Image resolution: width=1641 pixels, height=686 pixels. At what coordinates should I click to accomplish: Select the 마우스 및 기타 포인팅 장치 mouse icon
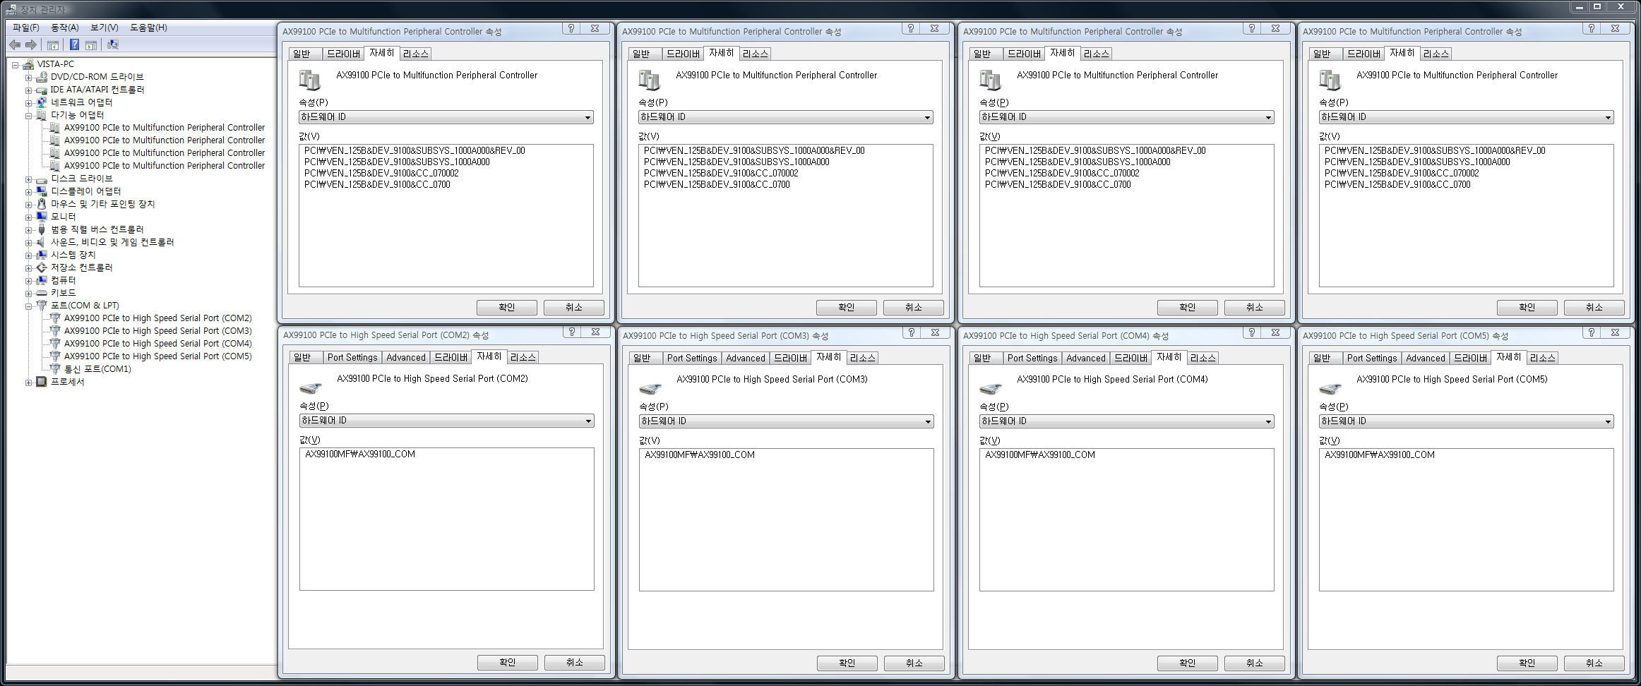click(42, 204)
